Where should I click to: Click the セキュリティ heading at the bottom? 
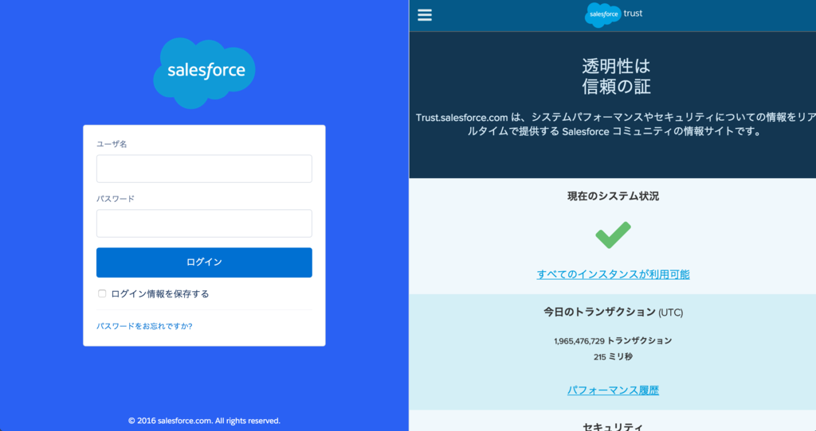coord(613,425)
